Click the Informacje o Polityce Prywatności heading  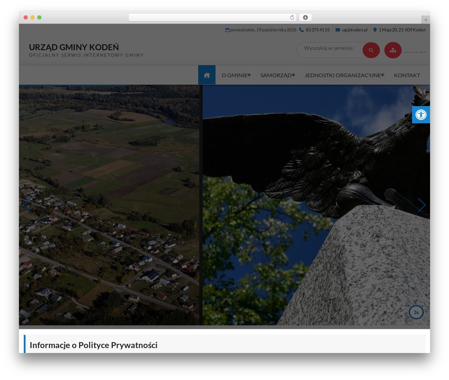point(94,345)
